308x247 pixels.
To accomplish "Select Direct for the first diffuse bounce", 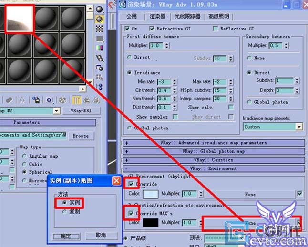I will click(x=129, y=57).
